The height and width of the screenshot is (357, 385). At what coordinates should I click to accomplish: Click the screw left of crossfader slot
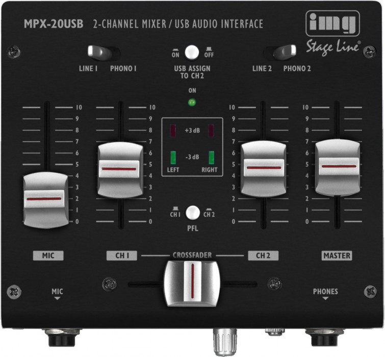109,284
